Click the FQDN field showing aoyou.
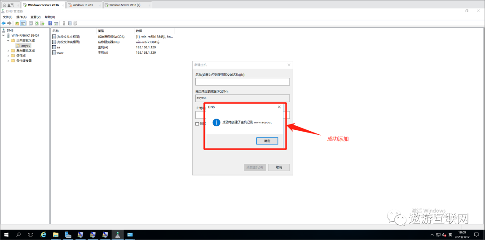Viewport: 485px width, 240px height. click(x=242, y=98)
